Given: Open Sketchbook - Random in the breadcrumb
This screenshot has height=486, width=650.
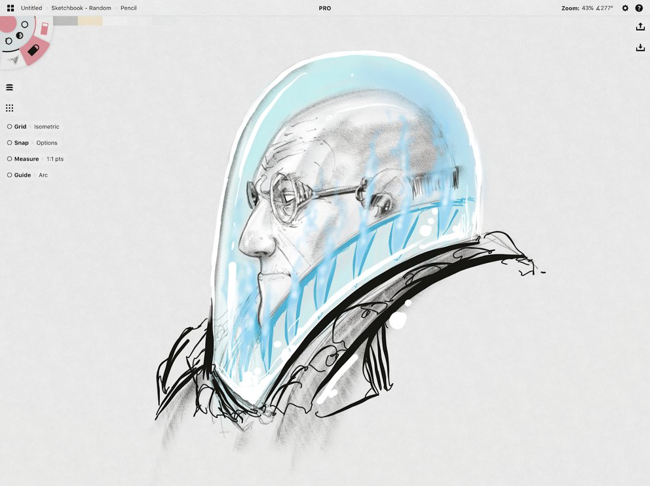Looking at the screenshot, I should [81, 8].
